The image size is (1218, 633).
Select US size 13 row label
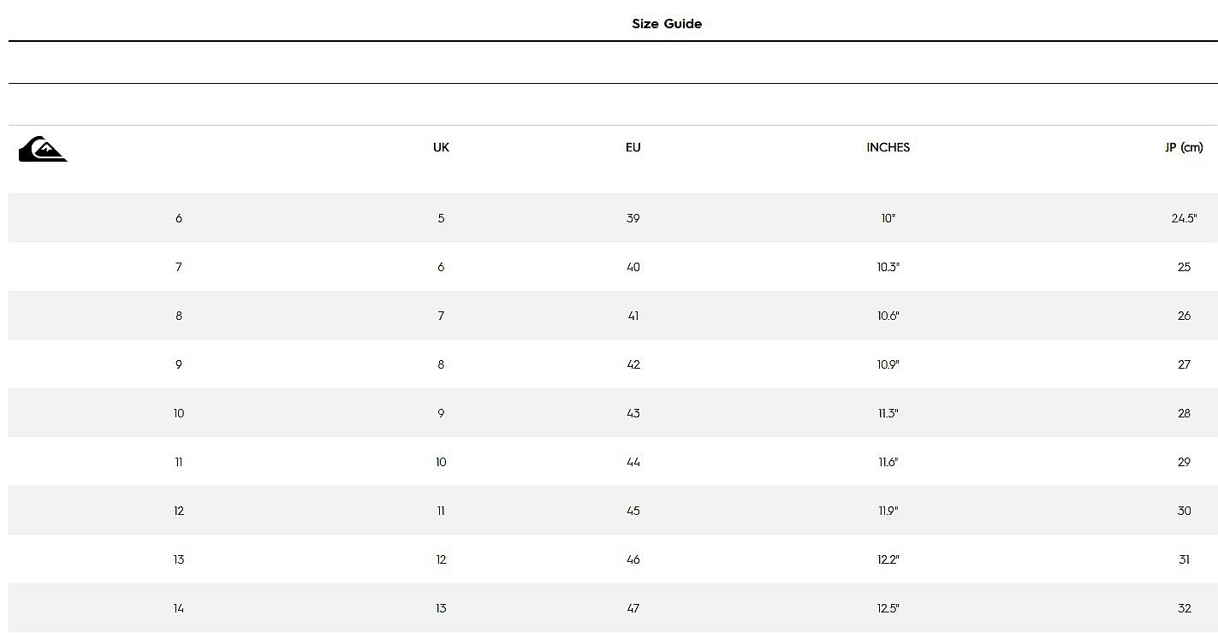(179, 559)
